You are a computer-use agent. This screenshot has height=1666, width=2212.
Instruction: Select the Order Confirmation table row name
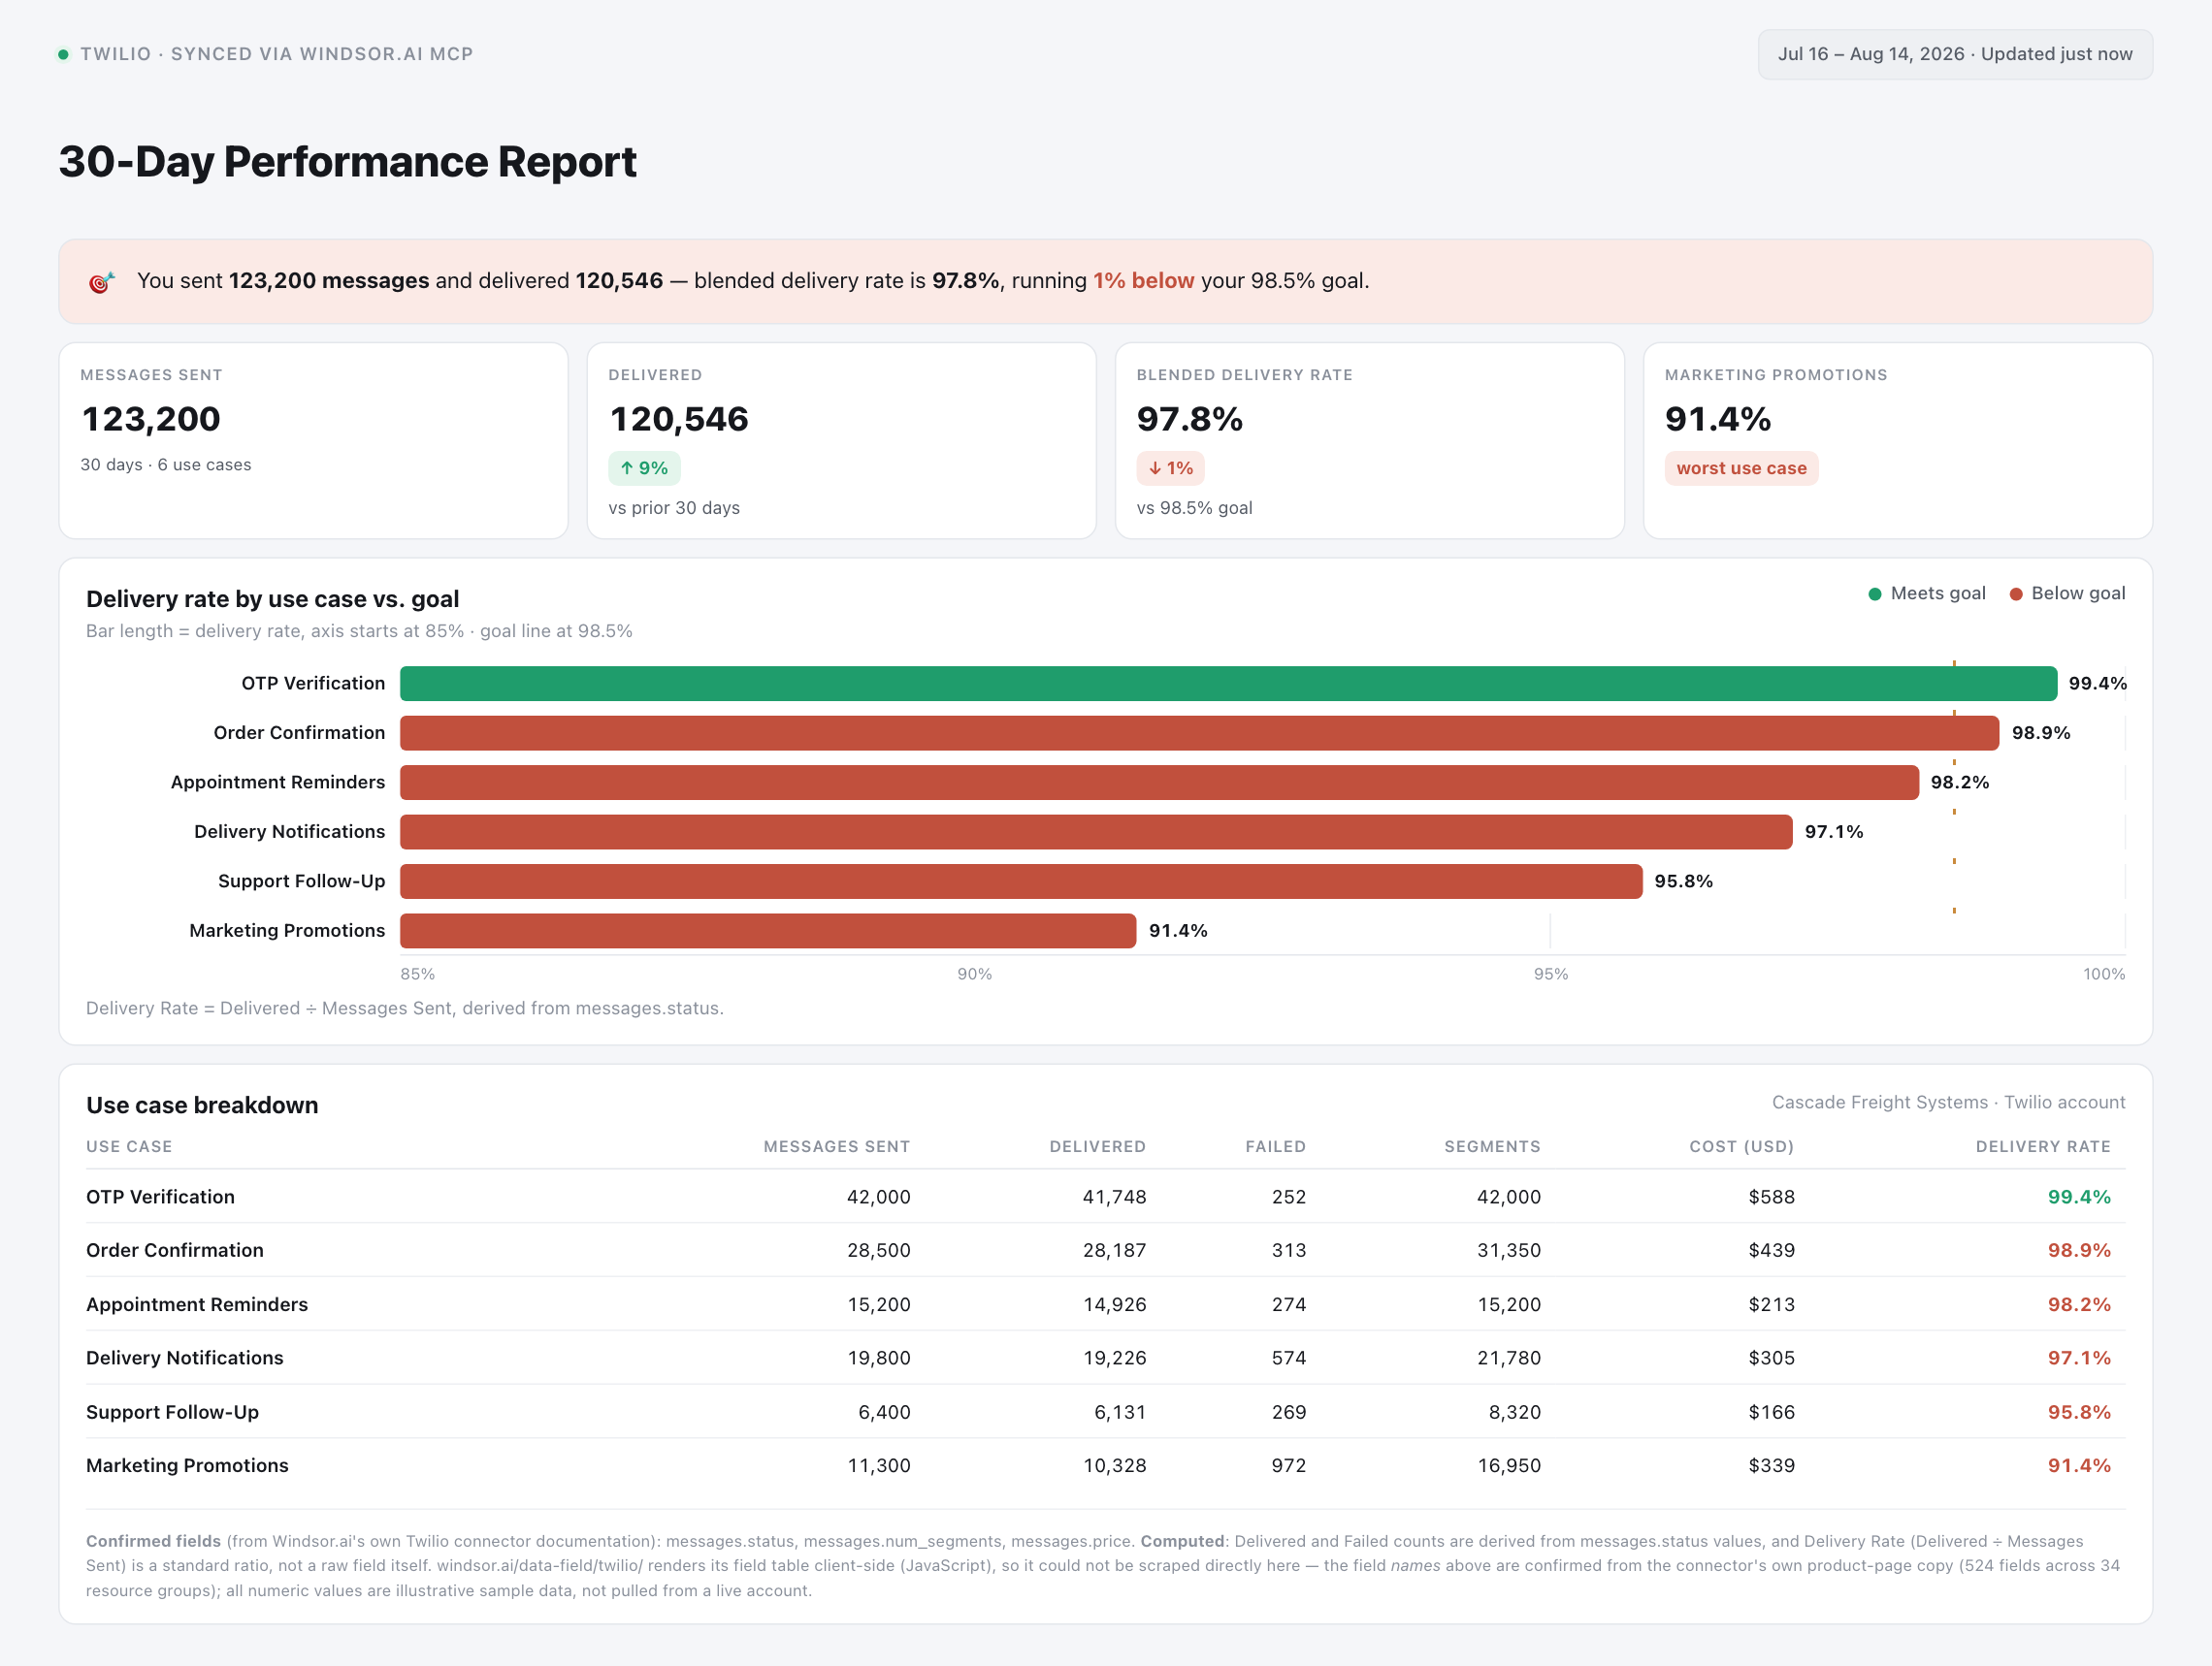coord(175,1250)
